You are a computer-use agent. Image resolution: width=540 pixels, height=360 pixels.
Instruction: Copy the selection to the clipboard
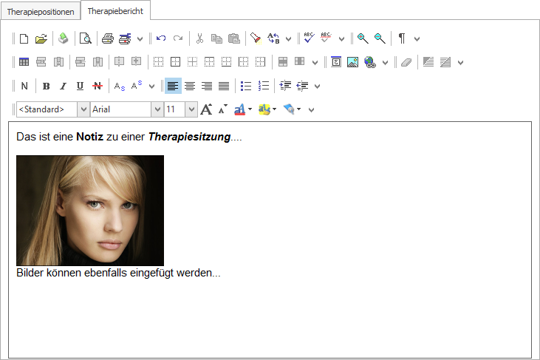point(216,38)
